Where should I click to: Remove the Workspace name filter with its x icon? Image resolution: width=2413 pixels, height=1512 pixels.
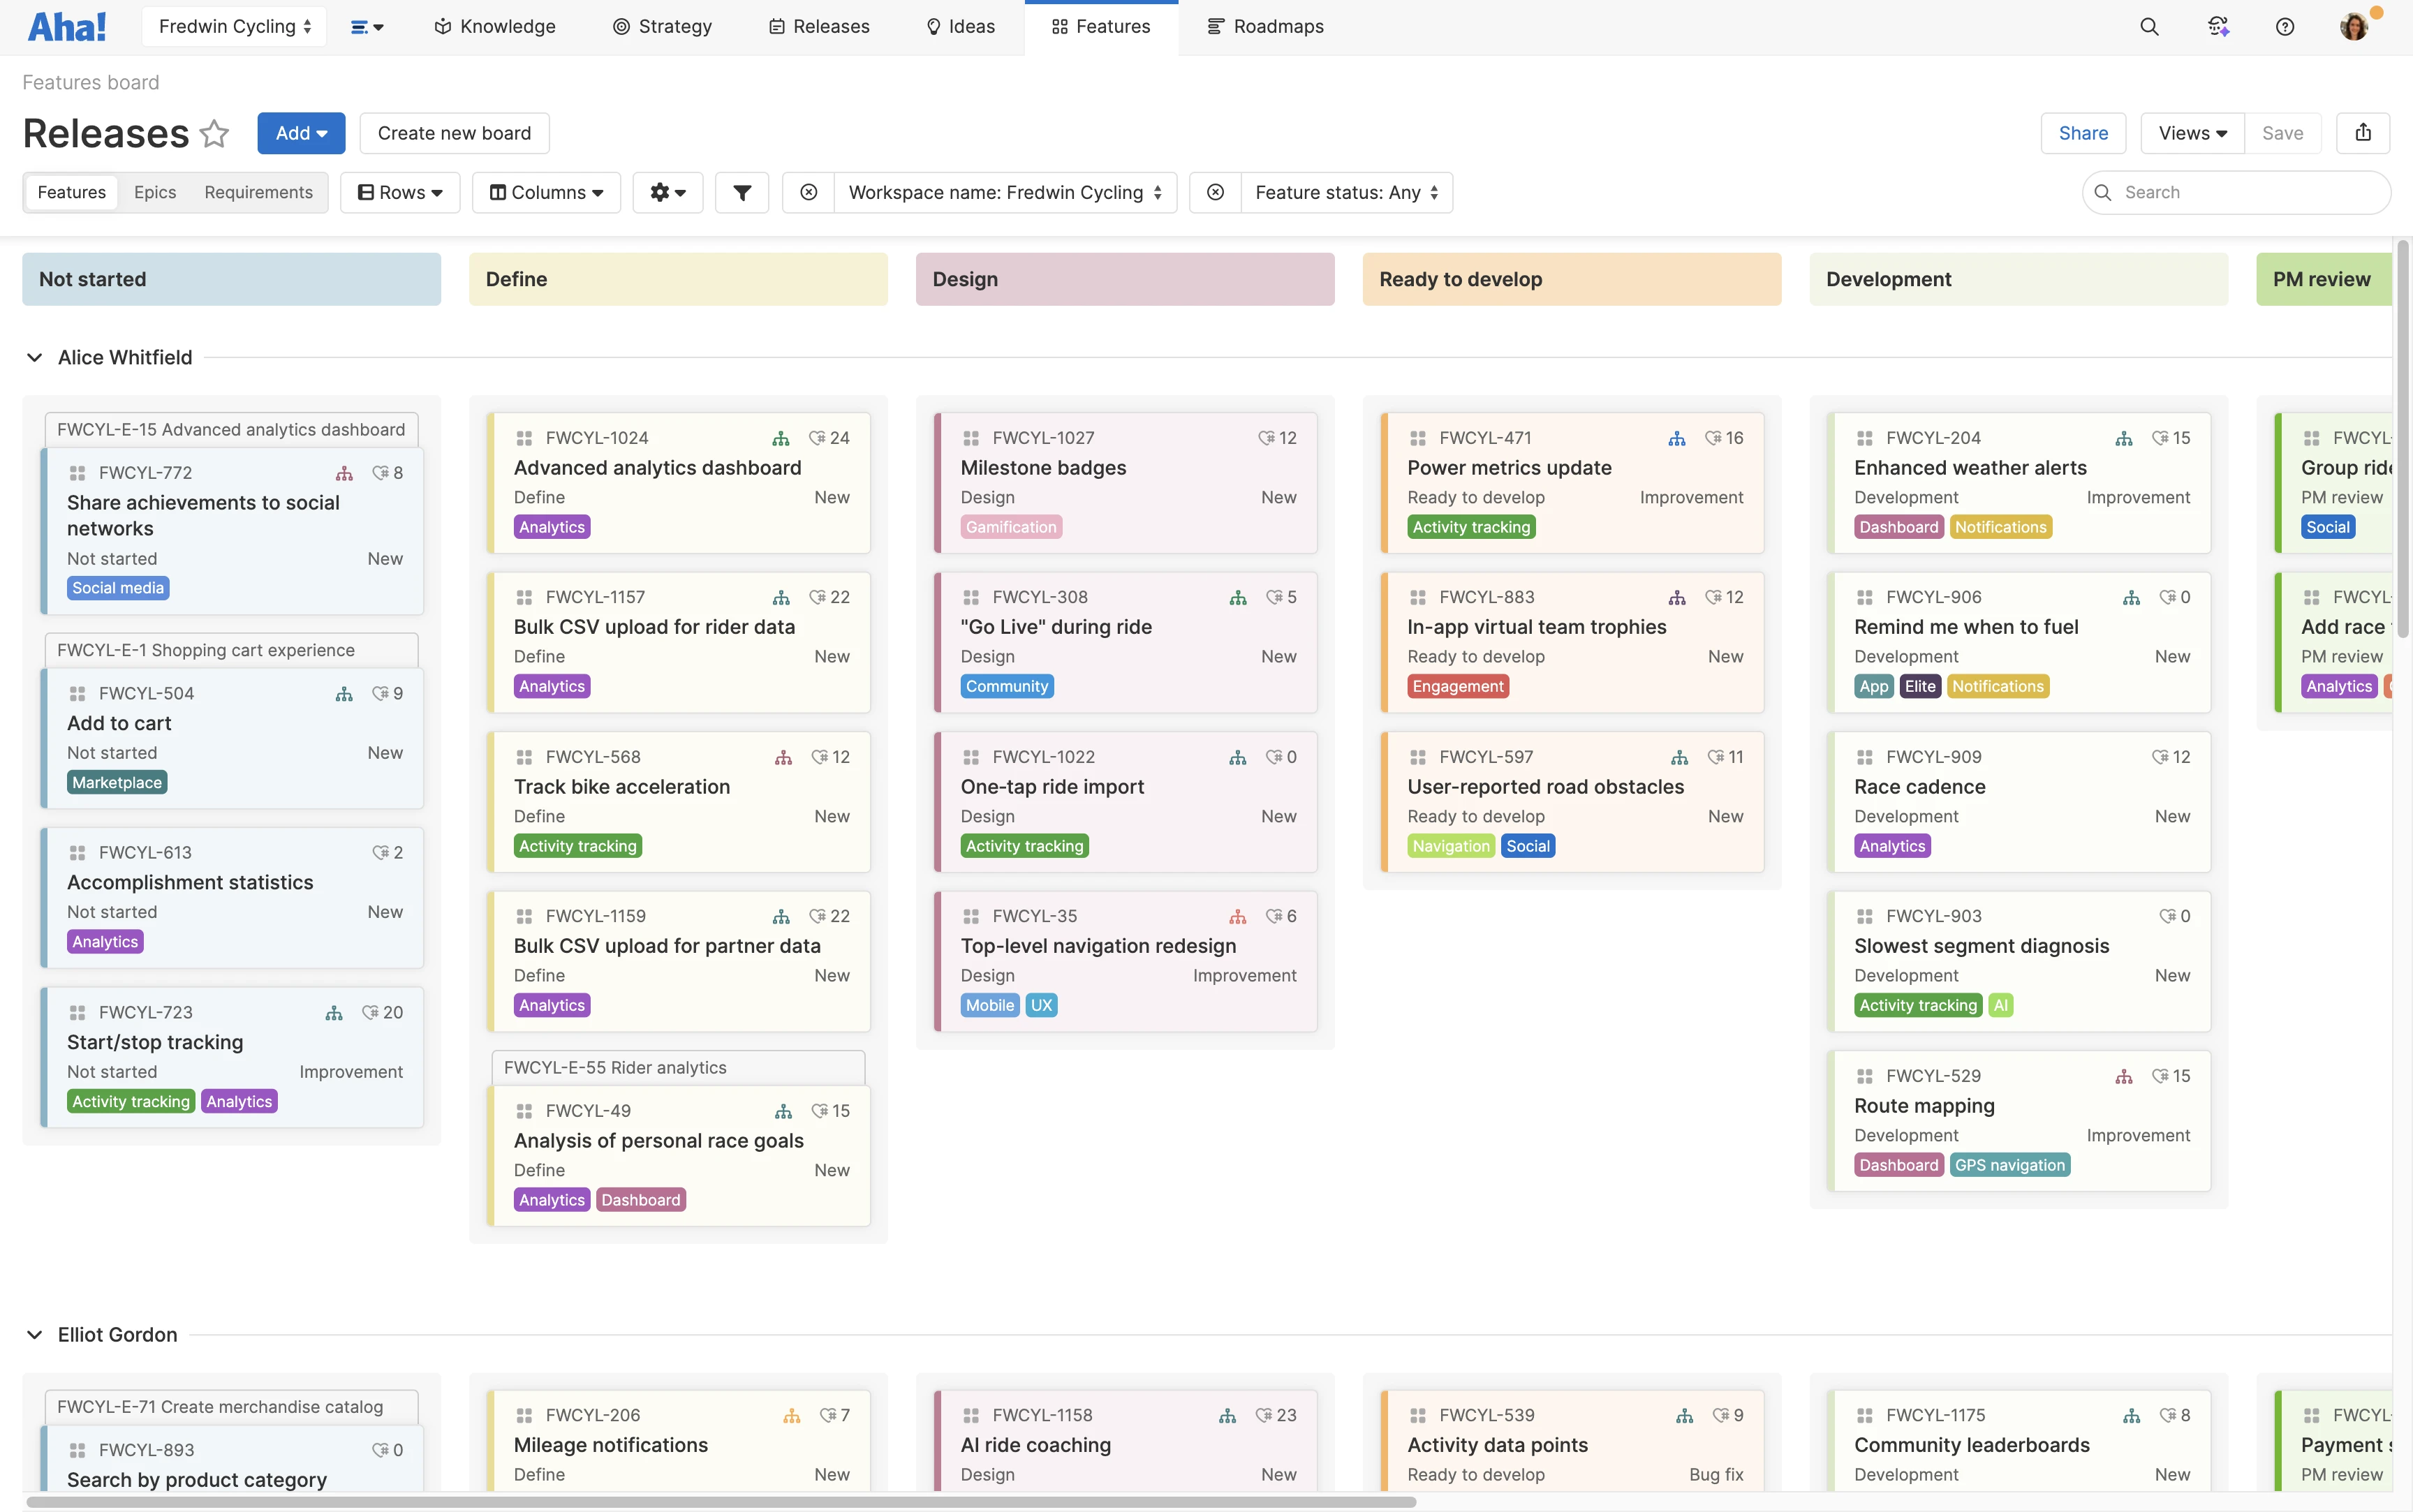pos(809,192)
